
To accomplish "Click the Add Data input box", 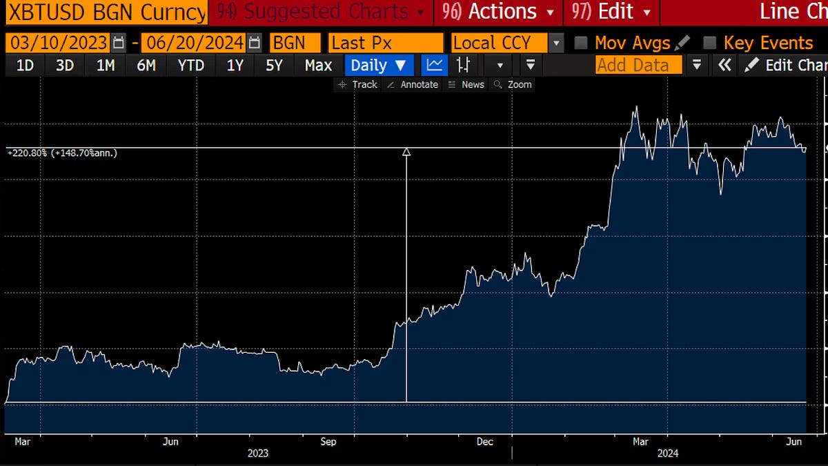I will (639, 66).
